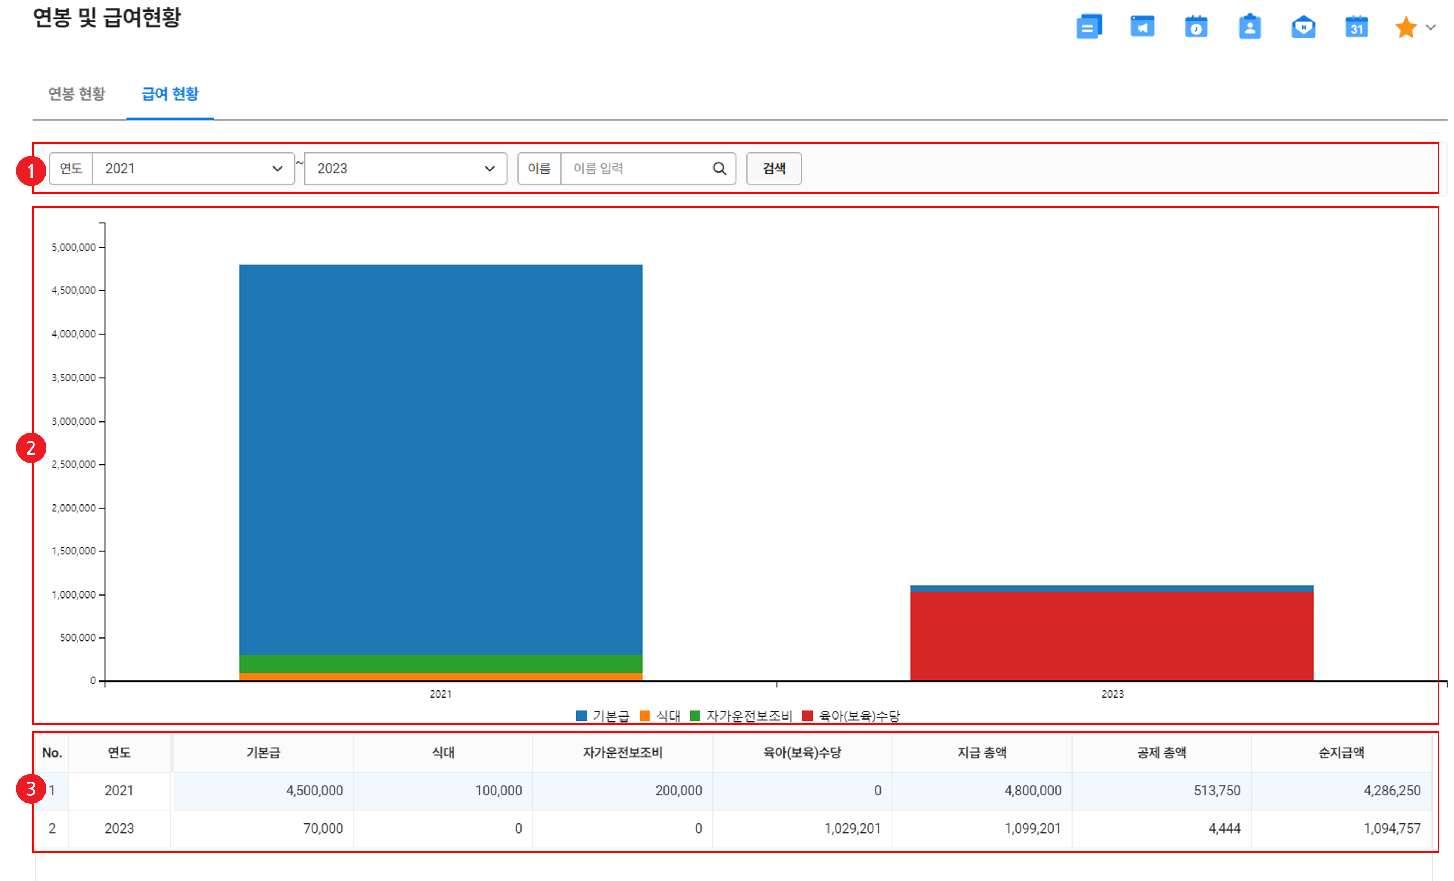Select the 급여 현황 tab
The image size is (1454, 881).
point(170,94)
